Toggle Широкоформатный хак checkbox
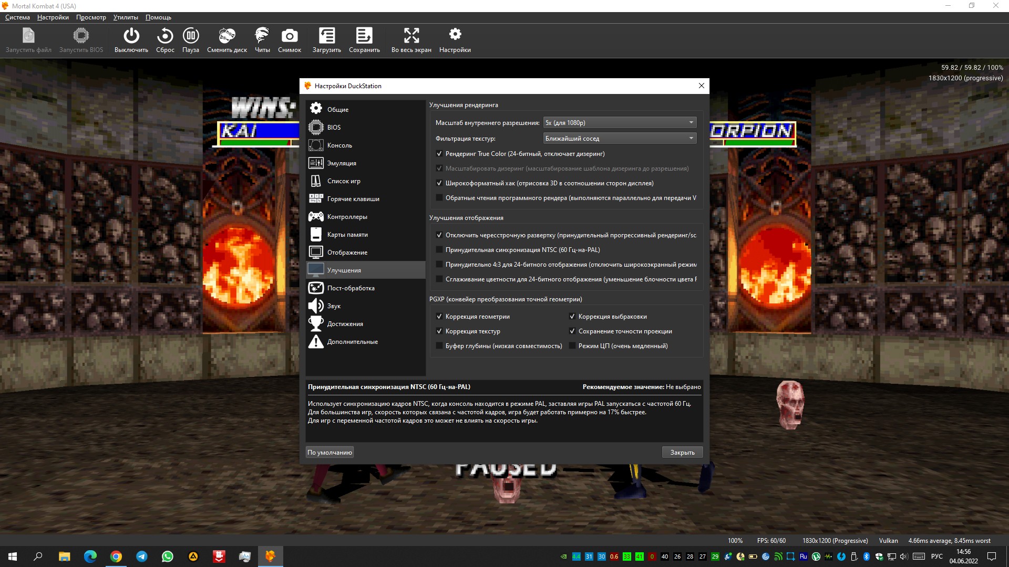Screen dimensions: 1009x567 [x=439, y=183]
